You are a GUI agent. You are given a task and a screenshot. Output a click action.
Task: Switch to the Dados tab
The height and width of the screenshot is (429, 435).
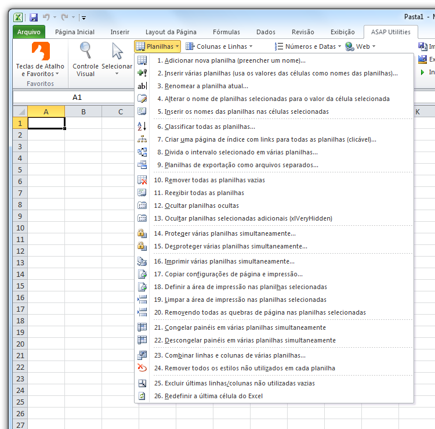(x=266, y=32)
